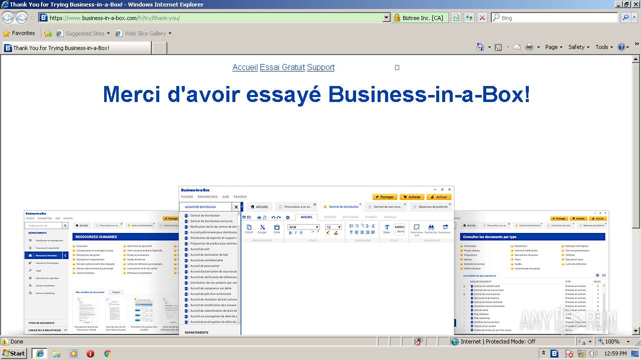The height and width of the screenshot is (360, 641).
Task: Launch Google Chrome from taskbar
Action: (107, 353)
